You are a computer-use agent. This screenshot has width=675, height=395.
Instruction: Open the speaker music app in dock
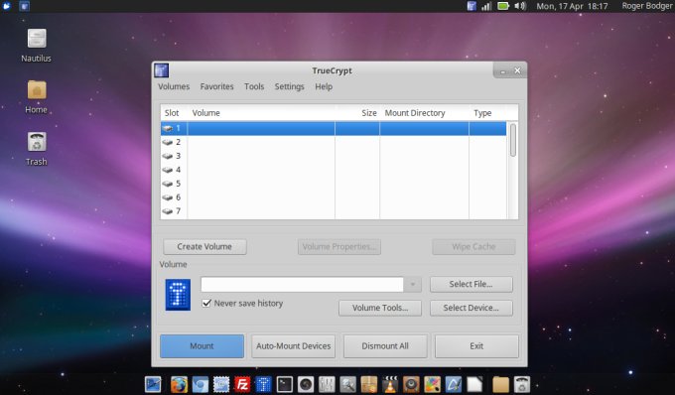point(411,384)
